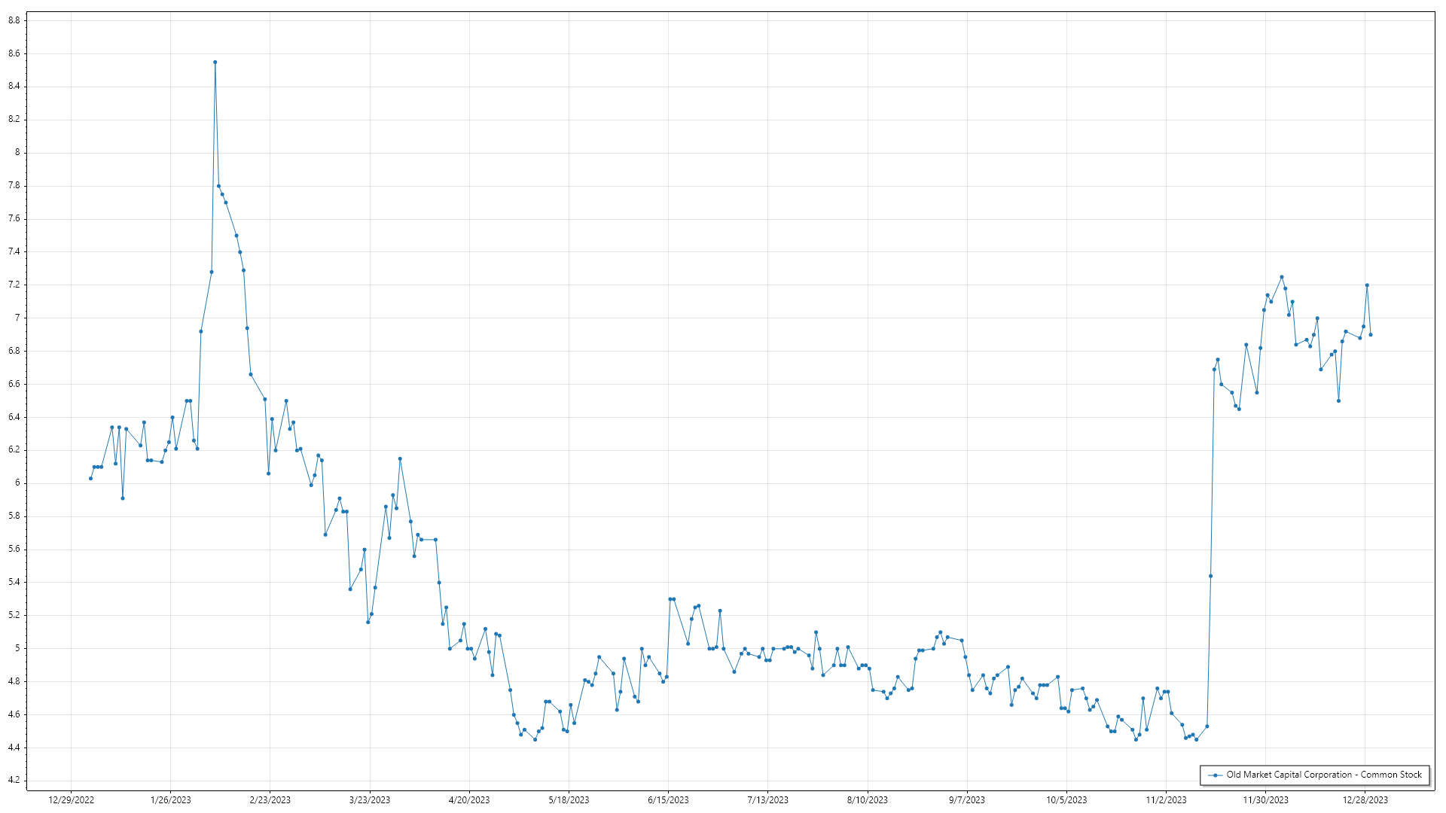Click the 8.8 y-axis value label

[x=14, y=20]
